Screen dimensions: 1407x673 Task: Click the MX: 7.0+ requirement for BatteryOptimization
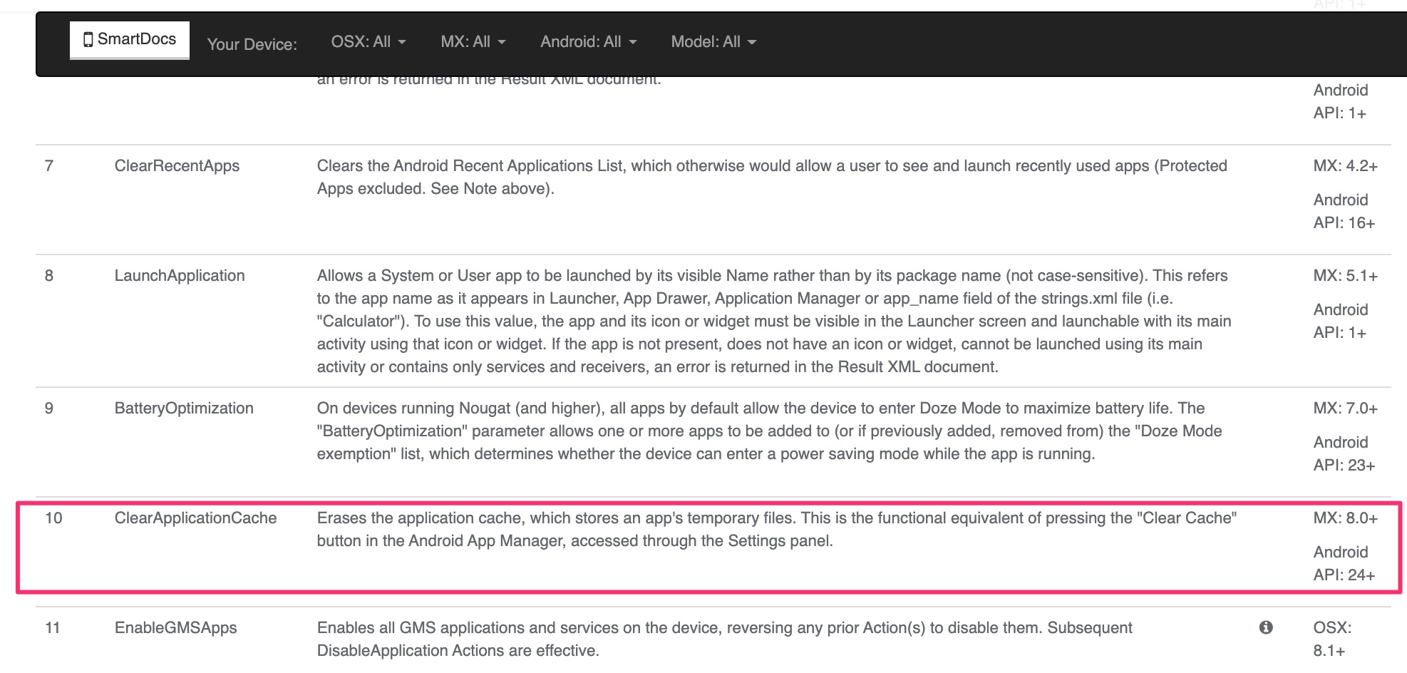[x=1345, y=409]
